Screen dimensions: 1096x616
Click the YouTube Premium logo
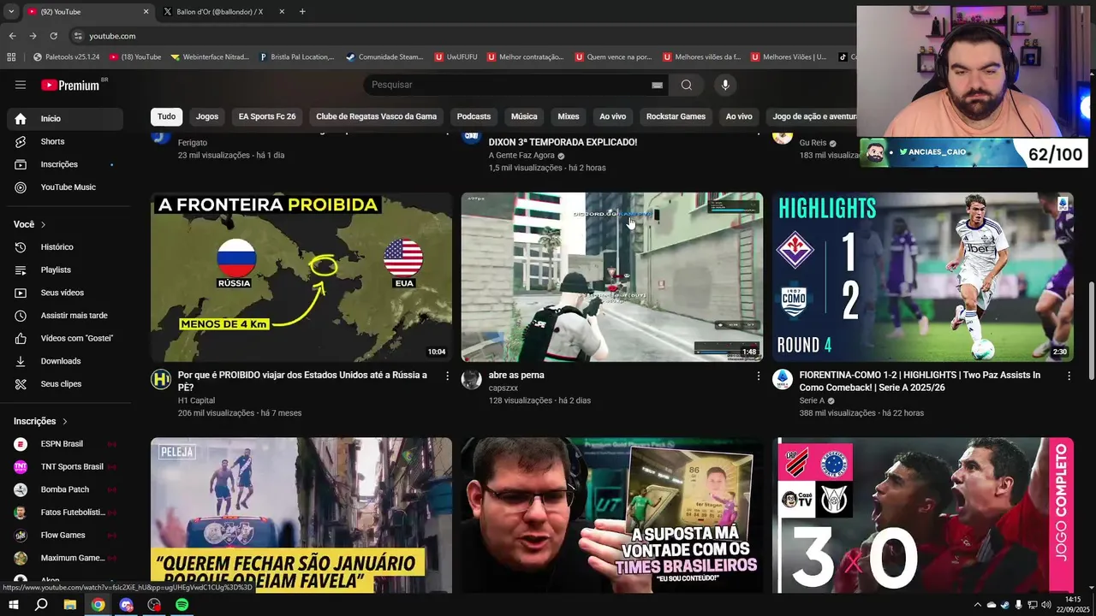tap(72, 85)
